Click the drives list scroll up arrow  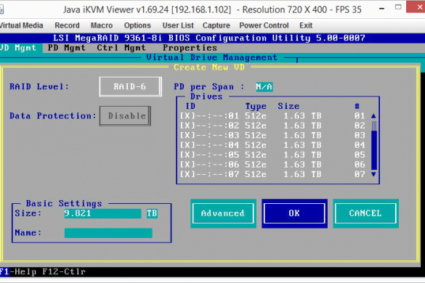[373, 116]
